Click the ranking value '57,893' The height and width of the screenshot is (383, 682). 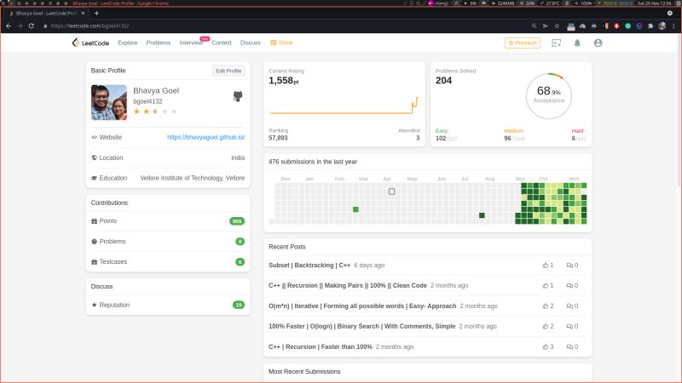tap(278, 138)
